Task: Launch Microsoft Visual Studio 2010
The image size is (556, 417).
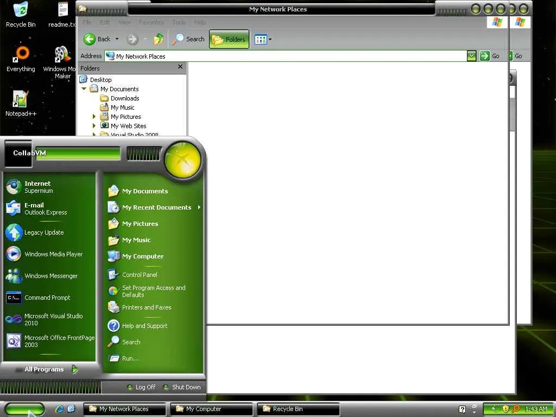Action: 49,319
